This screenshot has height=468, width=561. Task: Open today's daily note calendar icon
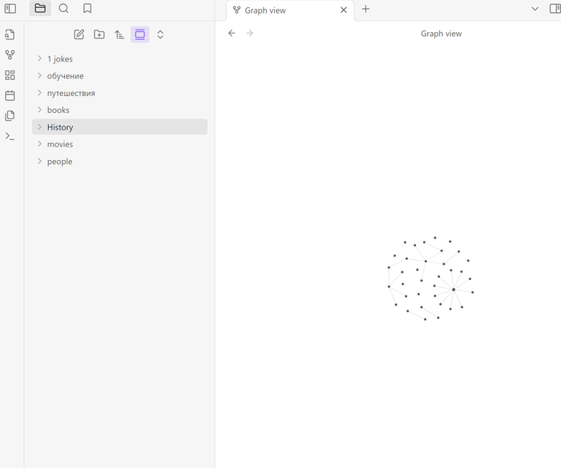pos(10,95)
